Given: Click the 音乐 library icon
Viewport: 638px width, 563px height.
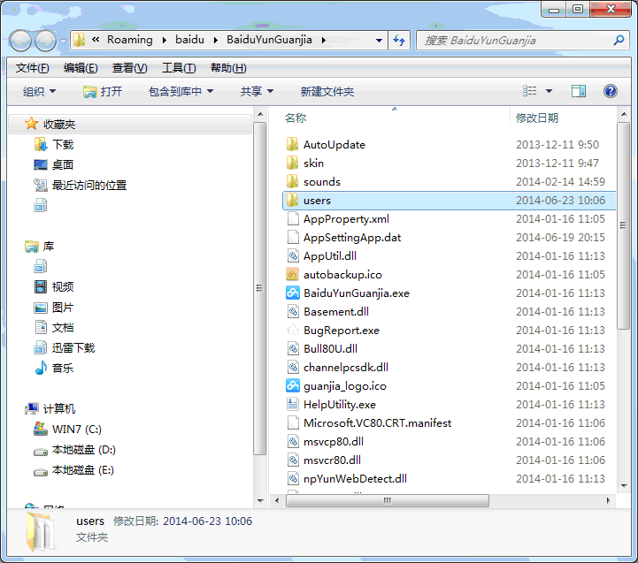Looking at the screenshot, I should click(x=41, y=368).
